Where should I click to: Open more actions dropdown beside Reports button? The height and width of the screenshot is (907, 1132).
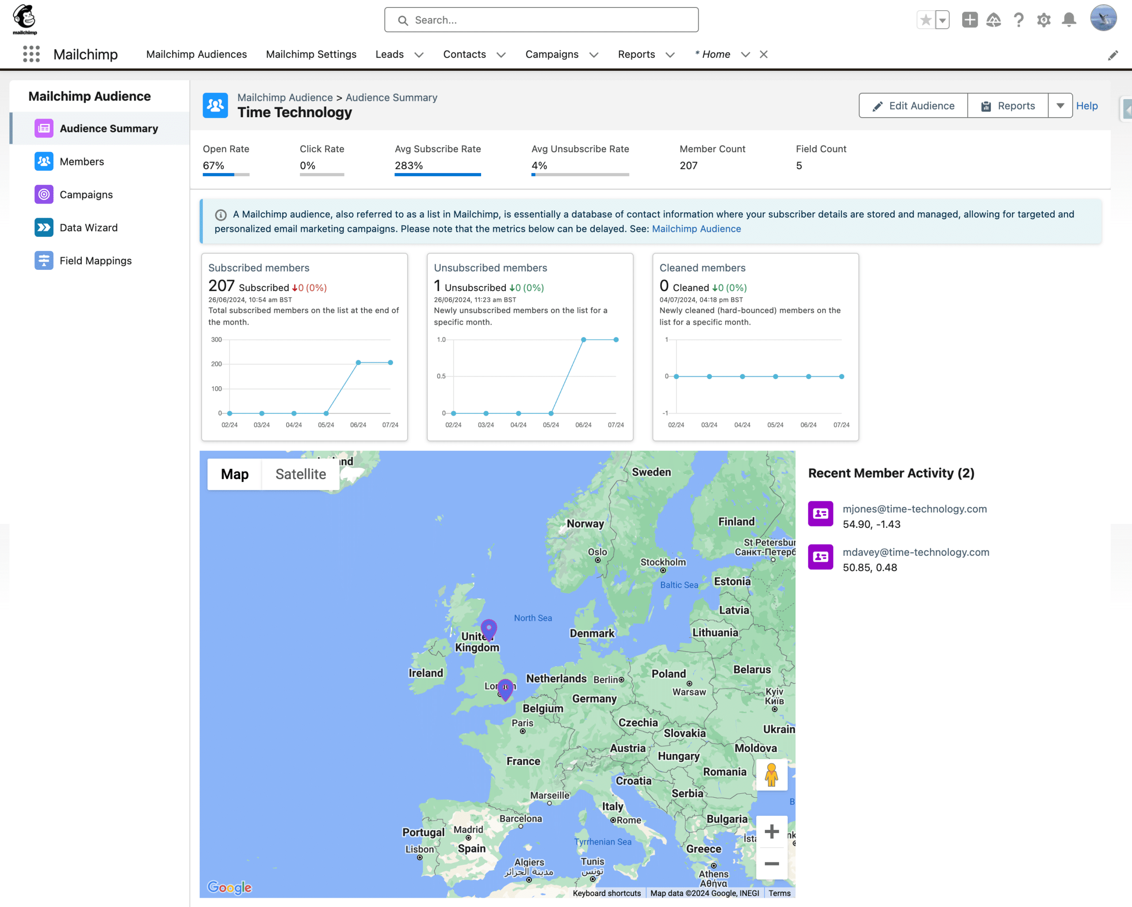(x=1060, y=106)
